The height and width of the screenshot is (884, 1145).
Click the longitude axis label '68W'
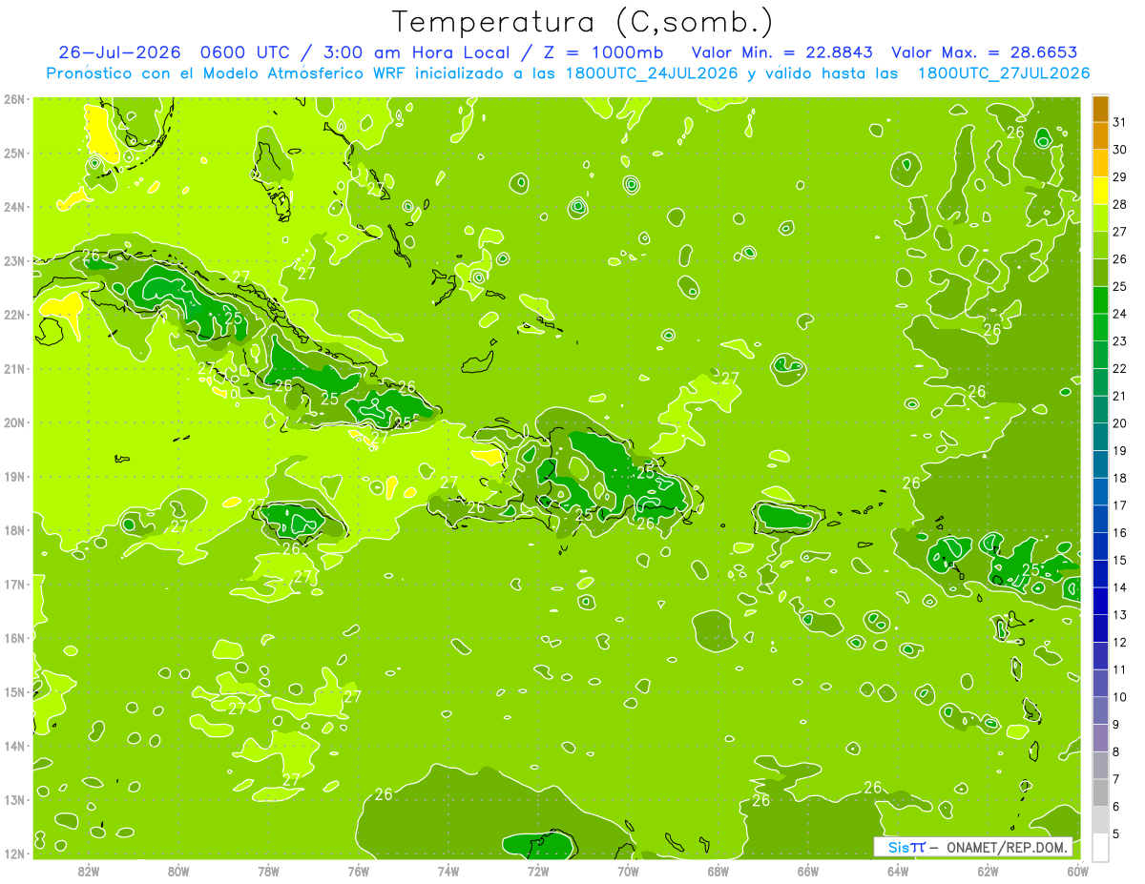[718, 871]
